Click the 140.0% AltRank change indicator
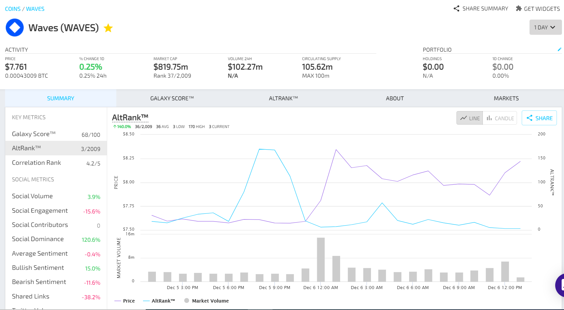 [122, 127]
